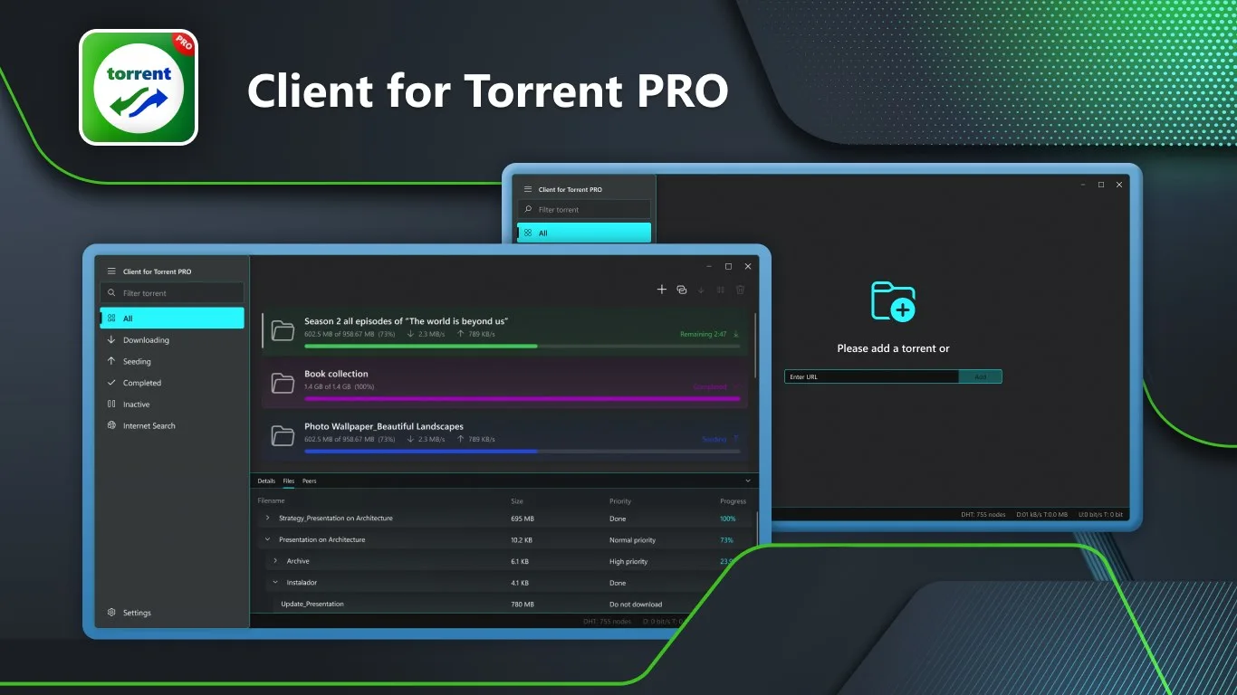Click the '780 MB' size cell

[x=523, y=605]
